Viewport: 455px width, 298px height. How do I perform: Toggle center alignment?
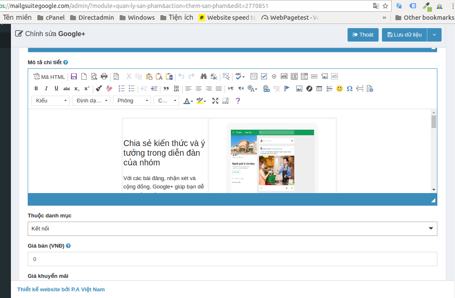pos(199,89)
